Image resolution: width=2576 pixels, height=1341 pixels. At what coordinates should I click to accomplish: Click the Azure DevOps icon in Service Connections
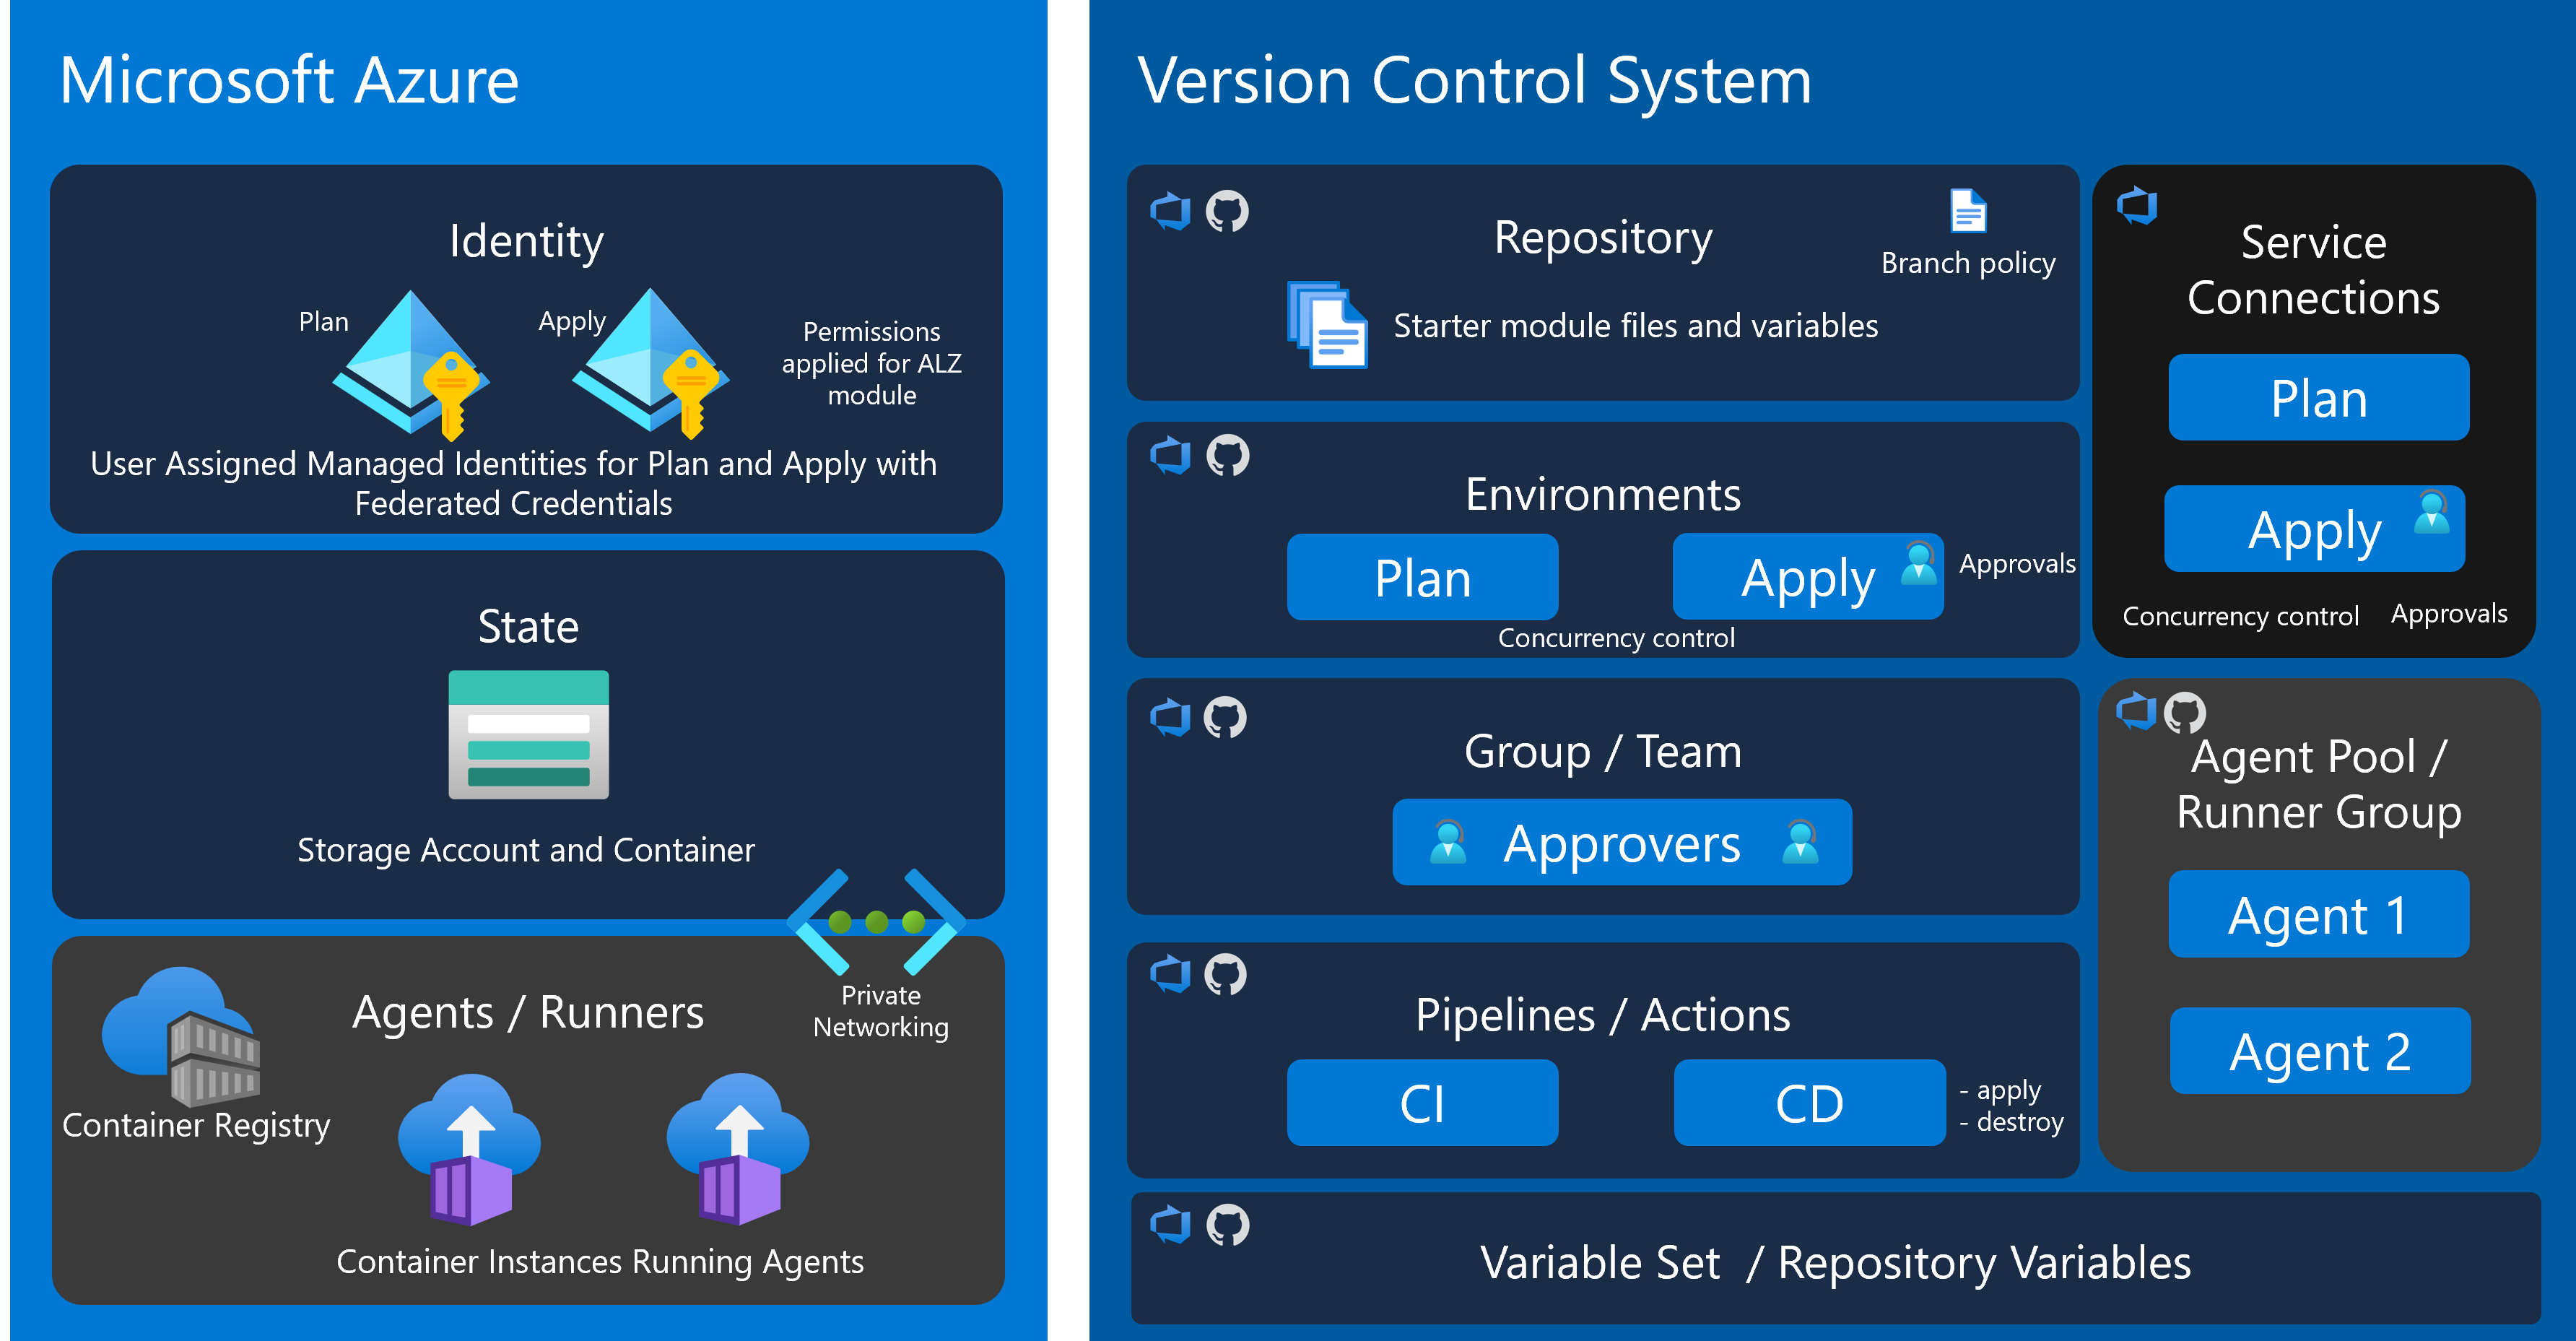click(x=2137, y=206)
